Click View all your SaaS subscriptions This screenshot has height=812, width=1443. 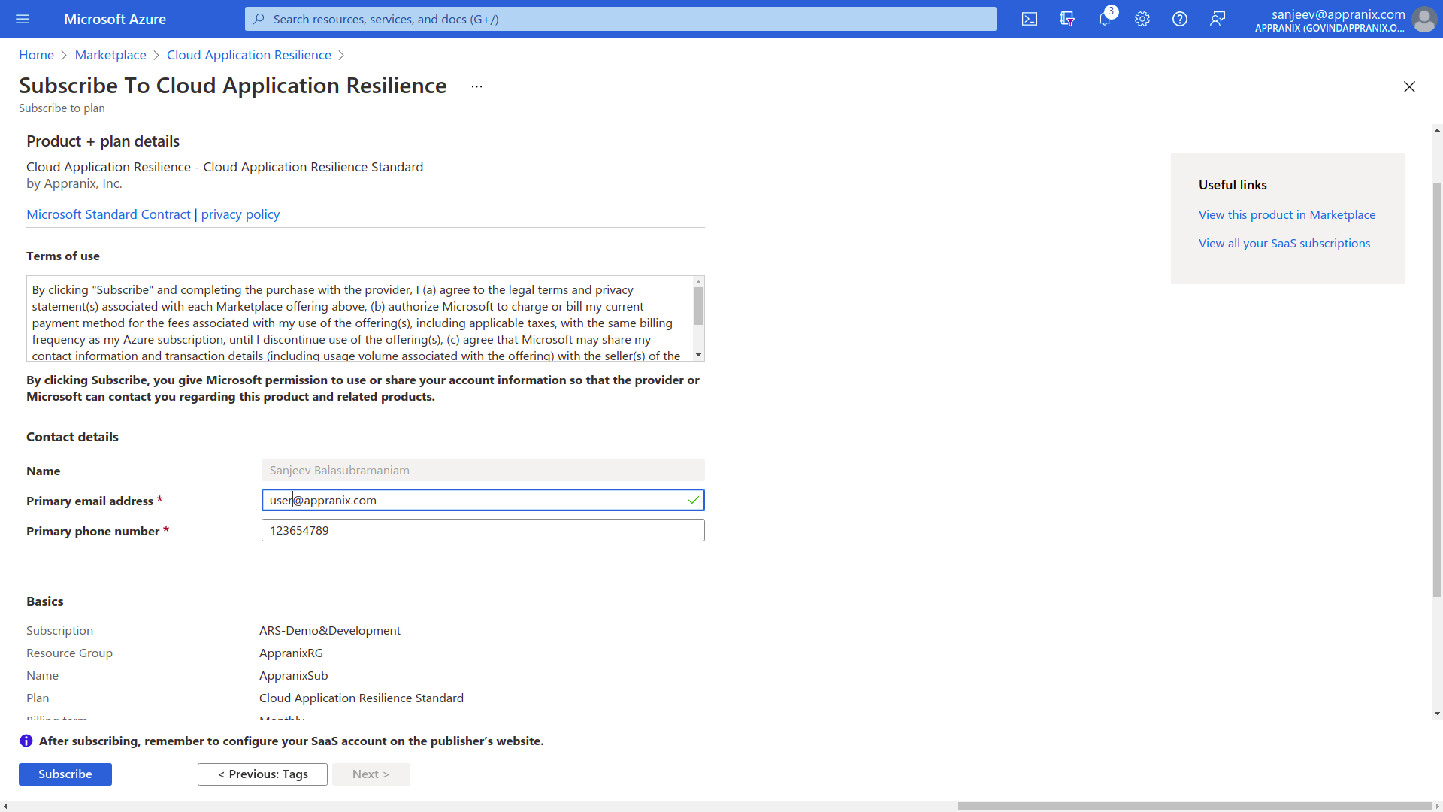1284,243
